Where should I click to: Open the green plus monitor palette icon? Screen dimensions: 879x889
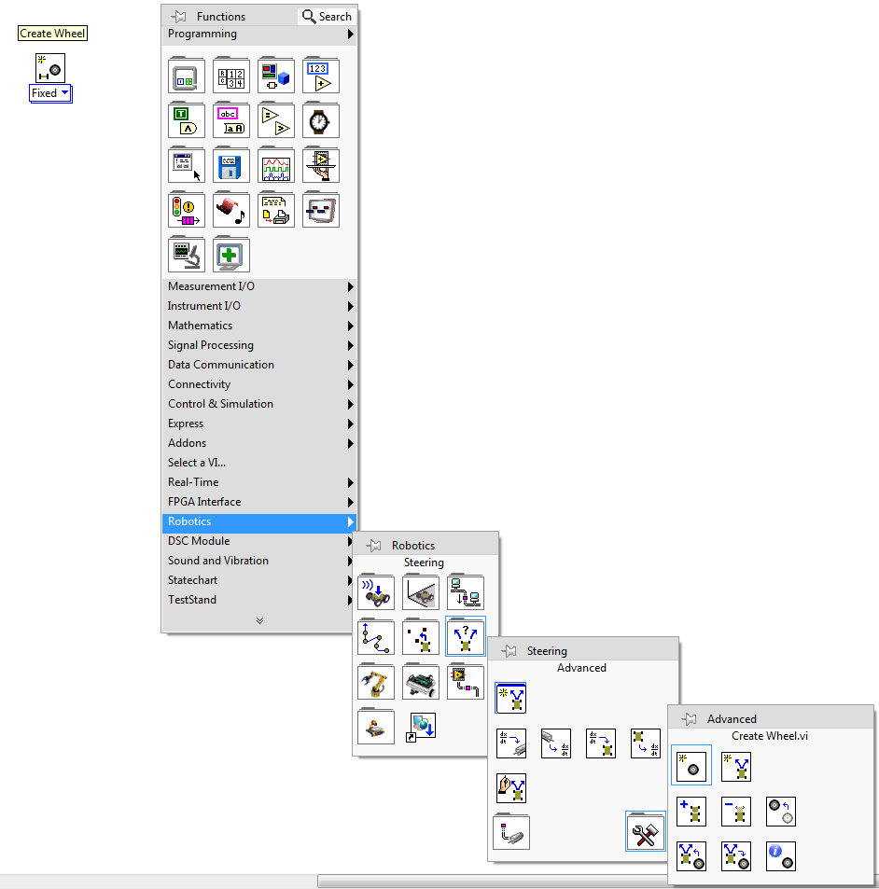[230, 256]
